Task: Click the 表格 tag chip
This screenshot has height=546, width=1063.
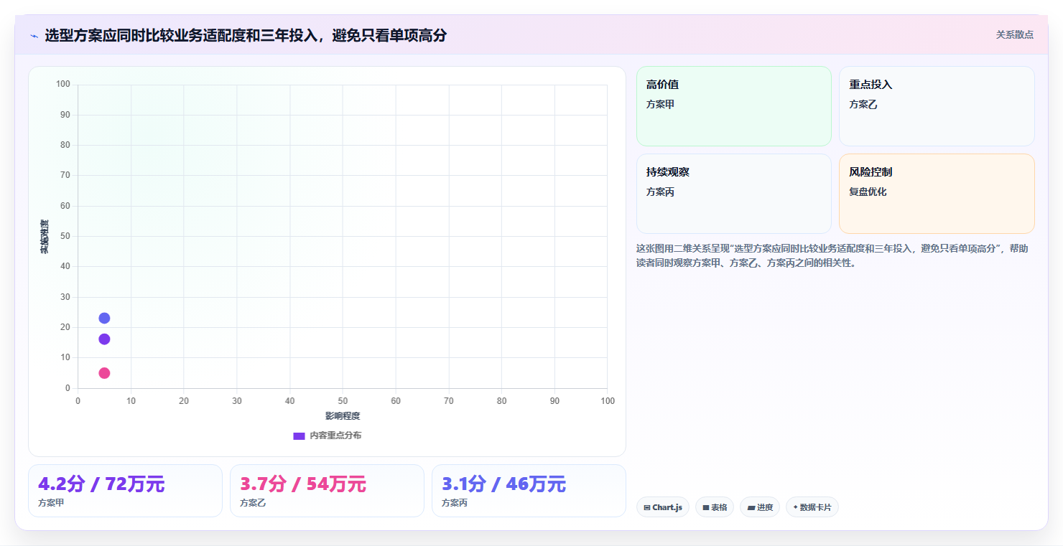Action: coord(715,507)
